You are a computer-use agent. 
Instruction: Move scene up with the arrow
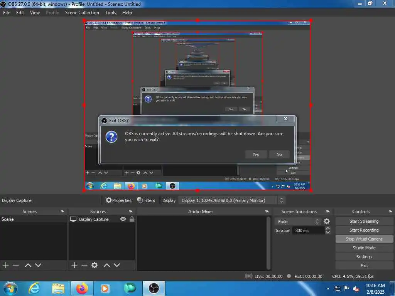[x=28, y=265]
